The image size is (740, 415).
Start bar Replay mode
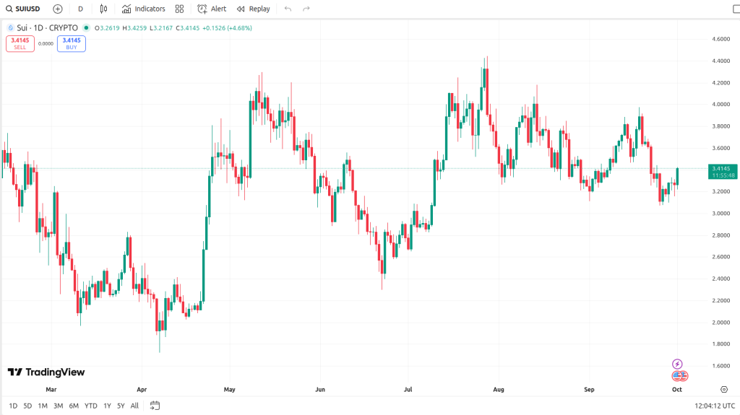click(254, 9)
